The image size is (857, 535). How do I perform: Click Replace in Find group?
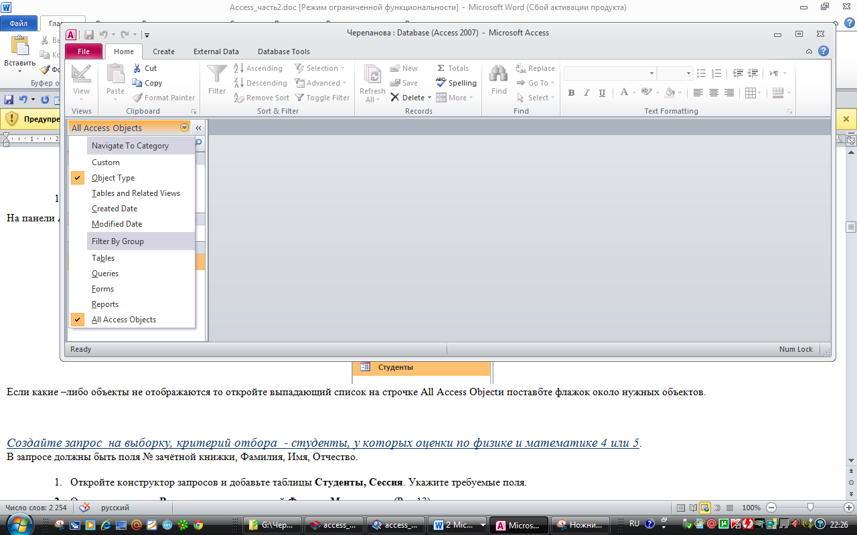click(536, 68)
